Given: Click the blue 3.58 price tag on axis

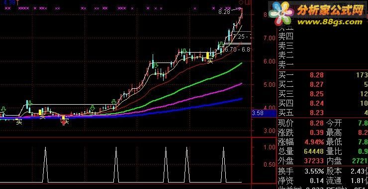Looking at the screenshot, I should (264, 114).
